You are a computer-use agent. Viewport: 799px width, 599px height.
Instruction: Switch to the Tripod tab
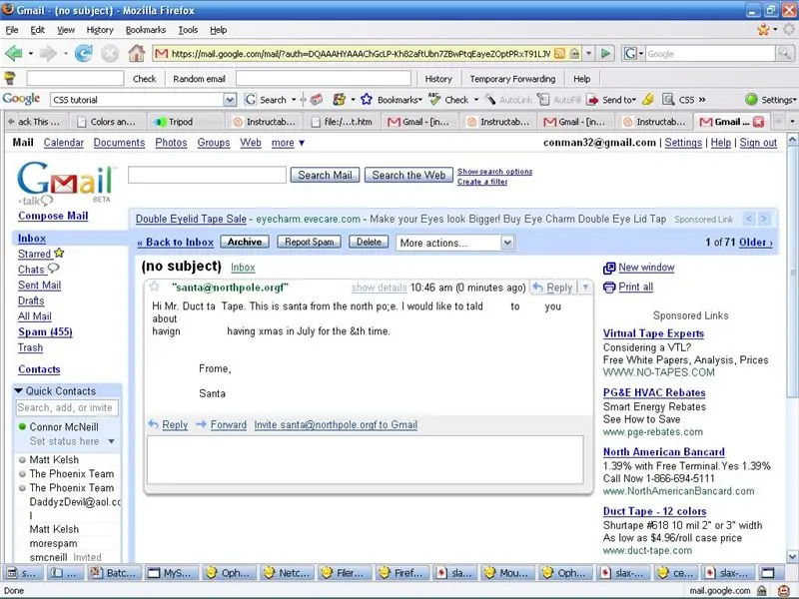[x=186, y=122]
